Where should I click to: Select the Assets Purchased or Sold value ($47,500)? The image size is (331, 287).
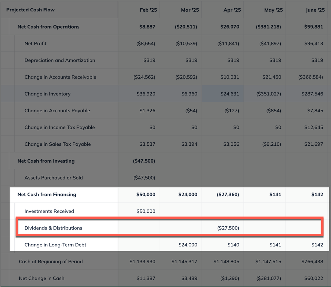pyautogui.click(x=144, y=178)
